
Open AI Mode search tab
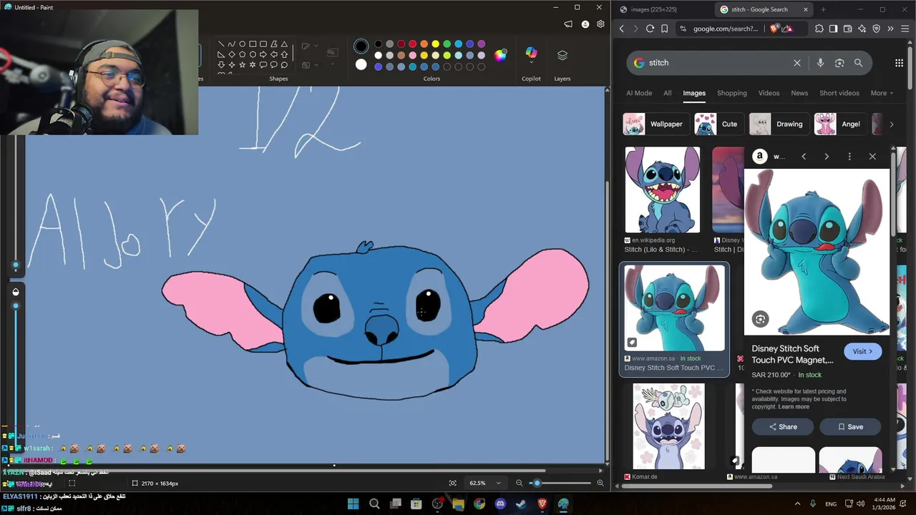coord(639,93)
